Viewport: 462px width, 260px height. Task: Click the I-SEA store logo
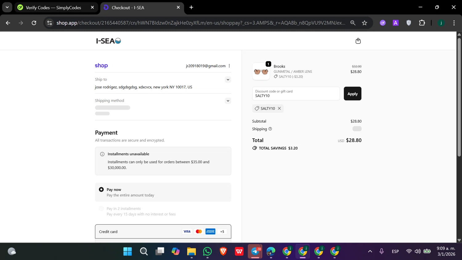click(x=108, y=41)
